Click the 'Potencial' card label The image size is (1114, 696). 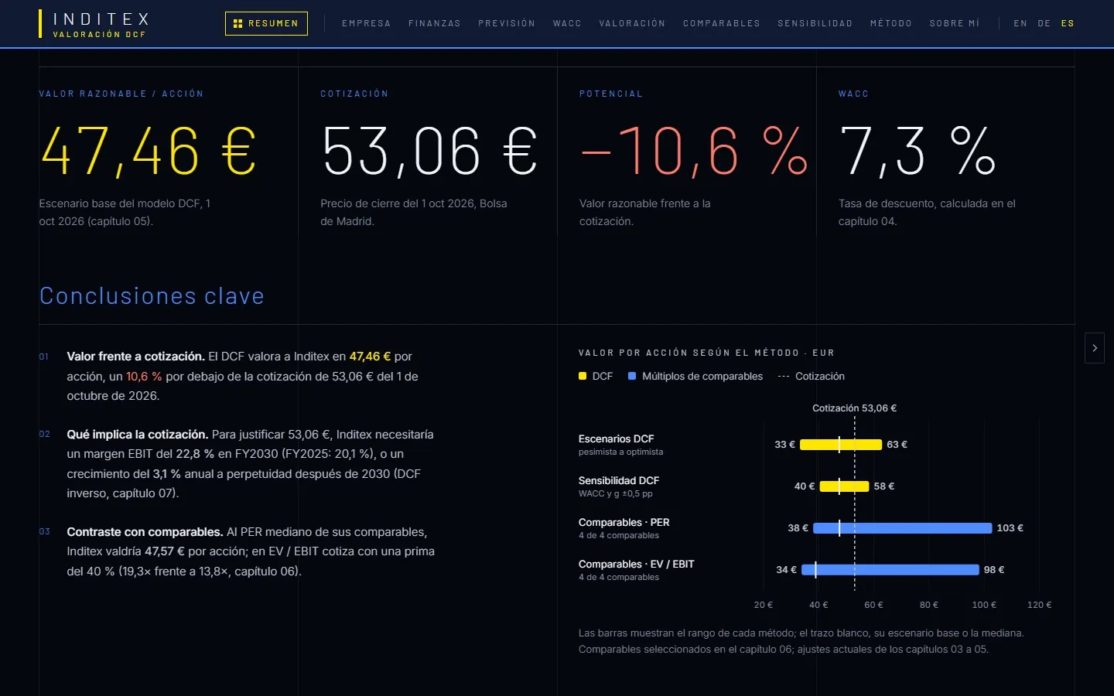pyautogui.click(x=611, y=94)
